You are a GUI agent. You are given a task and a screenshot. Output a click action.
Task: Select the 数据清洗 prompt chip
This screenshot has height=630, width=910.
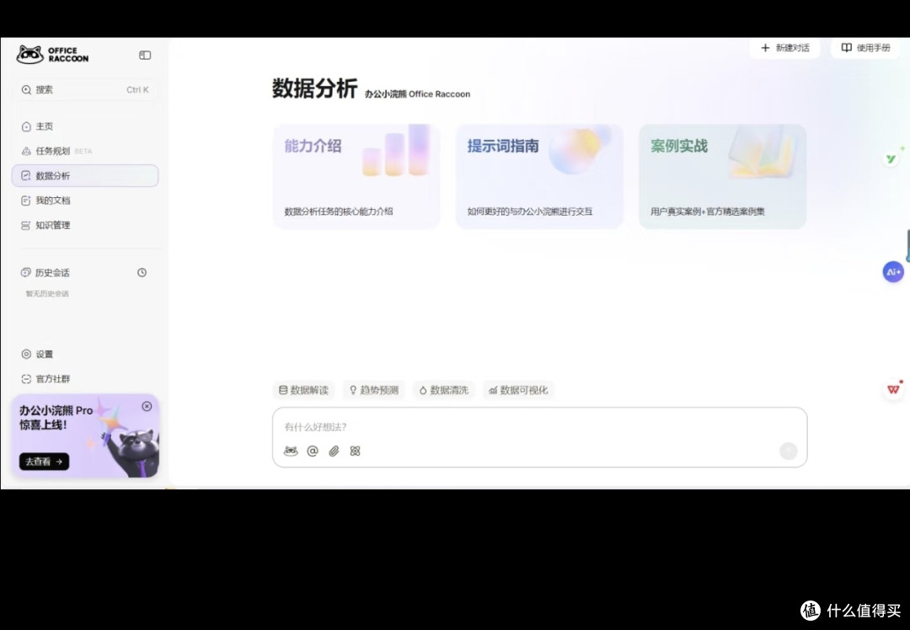pyautogui.click(x=444, y=390)
